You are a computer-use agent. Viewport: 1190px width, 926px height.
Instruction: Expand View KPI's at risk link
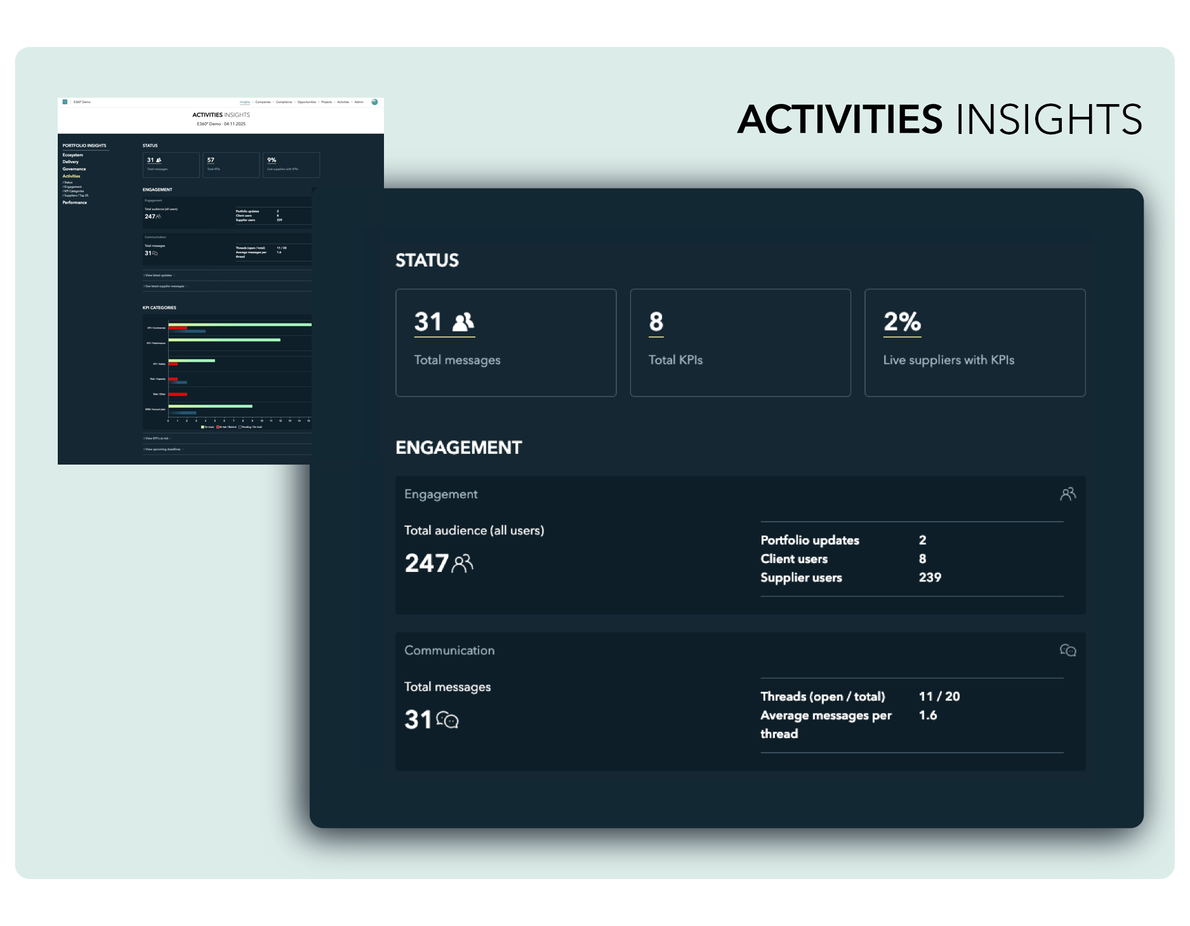coord(157,439)
